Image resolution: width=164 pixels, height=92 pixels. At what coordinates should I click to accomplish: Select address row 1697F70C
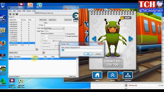(22, 45)
